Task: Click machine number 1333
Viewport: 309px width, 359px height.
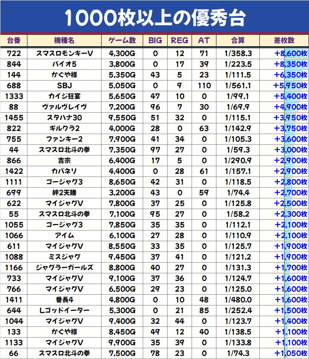Action: pyautogui.click(x=14, y=96)
